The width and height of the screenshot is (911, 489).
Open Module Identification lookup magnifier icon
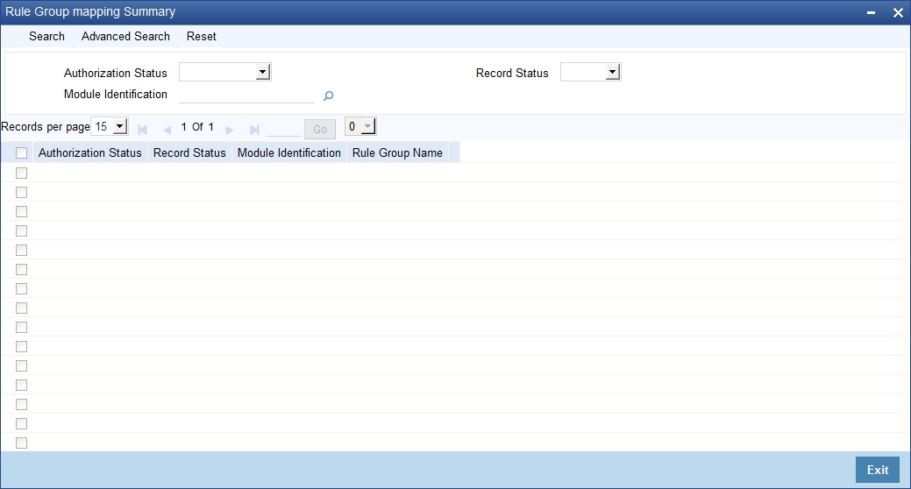tap(328, 96)
